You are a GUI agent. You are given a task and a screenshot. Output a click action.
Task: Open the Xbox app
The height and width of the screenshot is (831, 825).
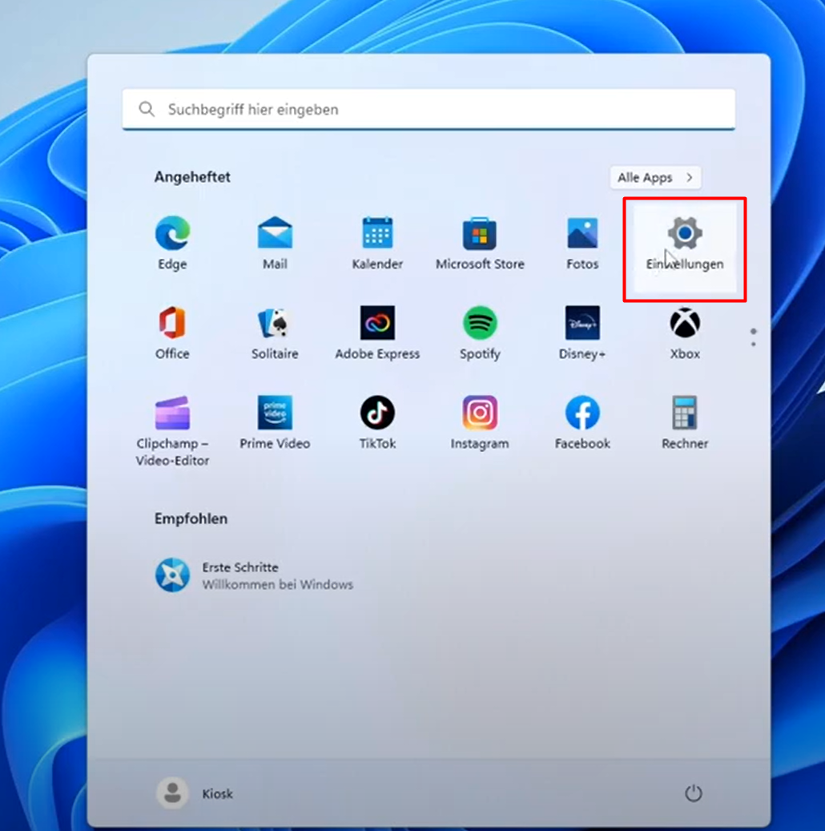pyautogui.click(x=685, y=333)
